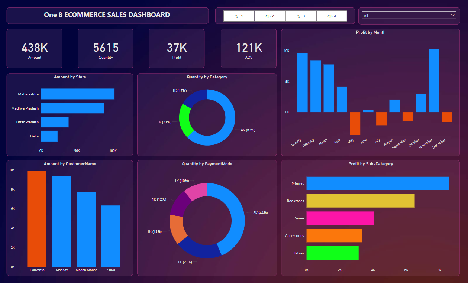The width and height of the screenshot is (468, 283).
Task: Expand the dropdown in the top-right corner
Action: (x=453, y=15)
